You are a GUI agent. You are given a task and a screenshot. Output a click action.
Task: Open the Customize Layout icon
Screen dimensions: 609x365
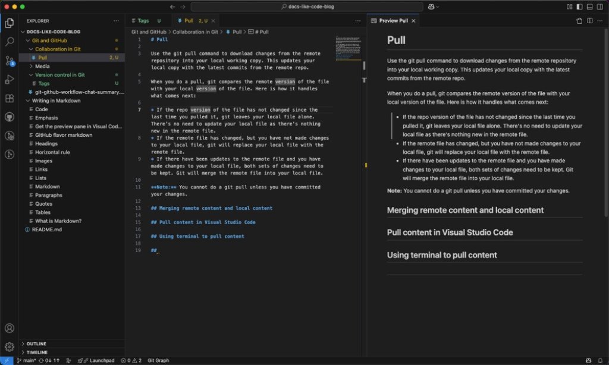pyautogui.click(x=569, y=7)
